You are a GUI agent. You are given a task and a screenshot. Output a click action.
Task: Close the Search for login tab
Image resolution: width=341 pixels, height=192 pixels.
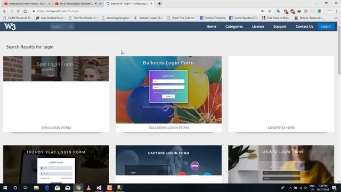point(151,4)
